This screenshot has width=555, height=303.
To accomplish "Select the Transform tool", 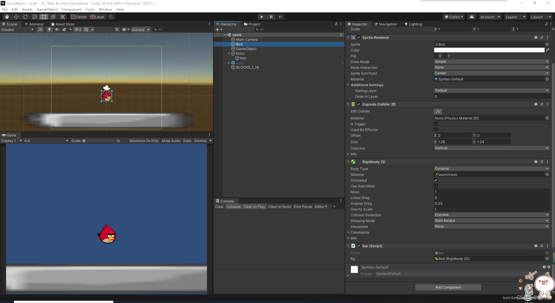I will (x=53, y=17).
